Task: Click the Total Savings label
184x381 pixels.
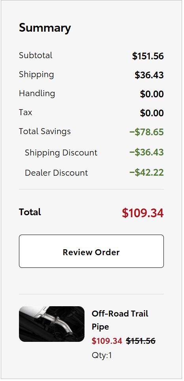Action: pos(45,131)
